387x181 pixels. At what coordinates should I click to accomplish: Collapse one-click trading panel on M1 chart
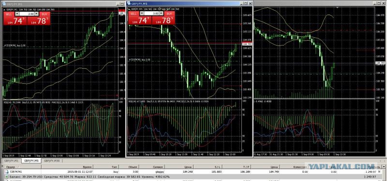pos(5,10)
